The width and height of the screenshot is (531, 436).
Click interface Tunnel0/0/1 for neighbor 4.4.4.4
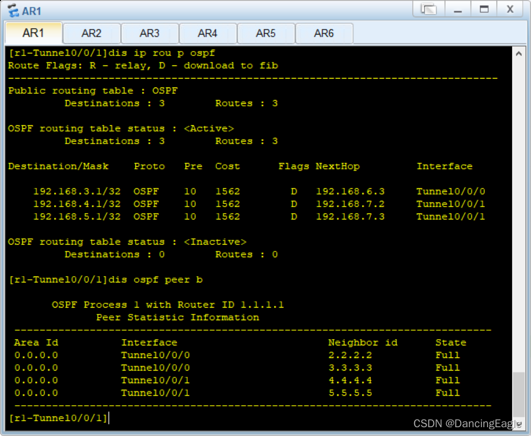click(155, 380)
